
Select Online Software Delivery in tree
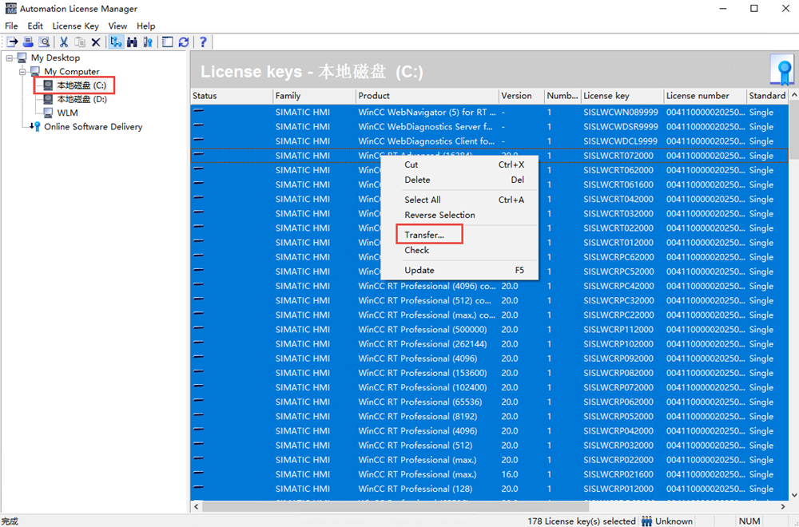click(93, 127)
